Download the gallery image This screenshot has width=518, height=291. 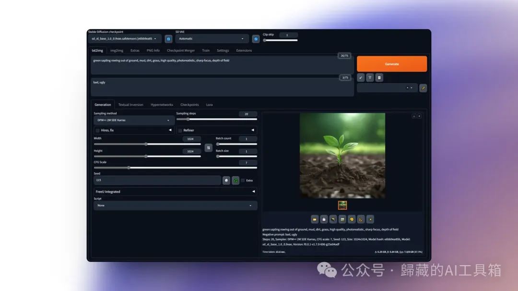(414, 116)
